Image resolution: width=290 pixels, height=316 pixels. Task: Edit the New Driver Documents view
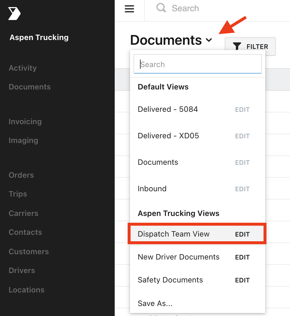pos(242,257)
